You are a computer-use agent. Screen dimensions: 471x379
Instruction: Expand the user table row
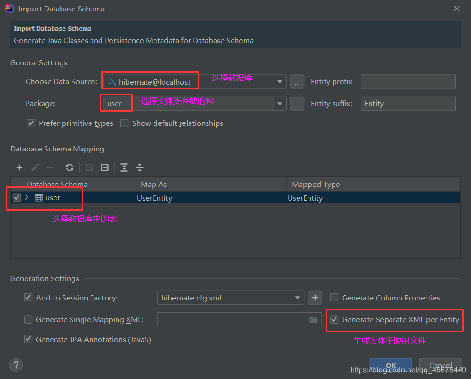(27, 197)
